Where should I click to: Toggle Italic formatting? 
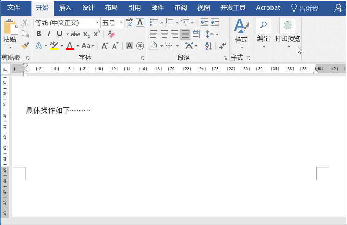tap(49, 34)
